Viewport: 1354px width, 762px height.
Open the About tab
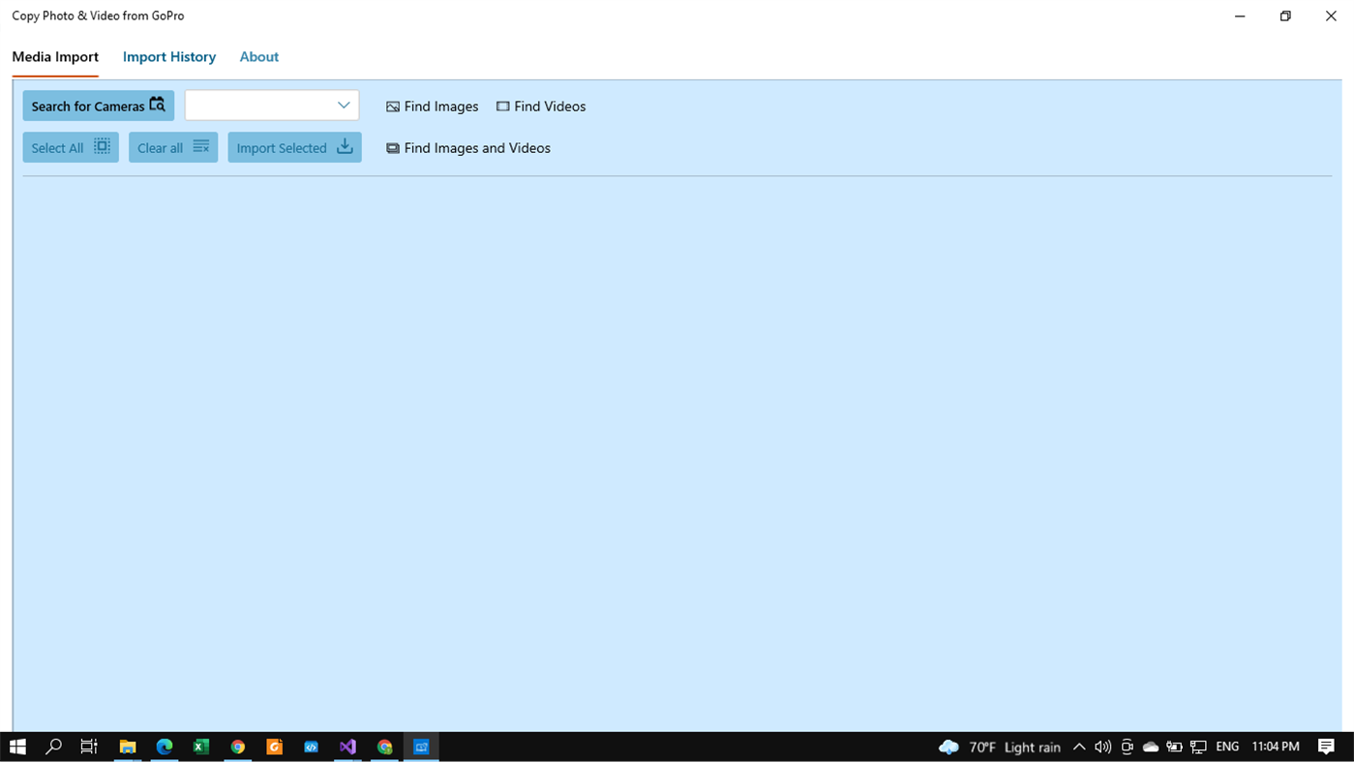258,57
